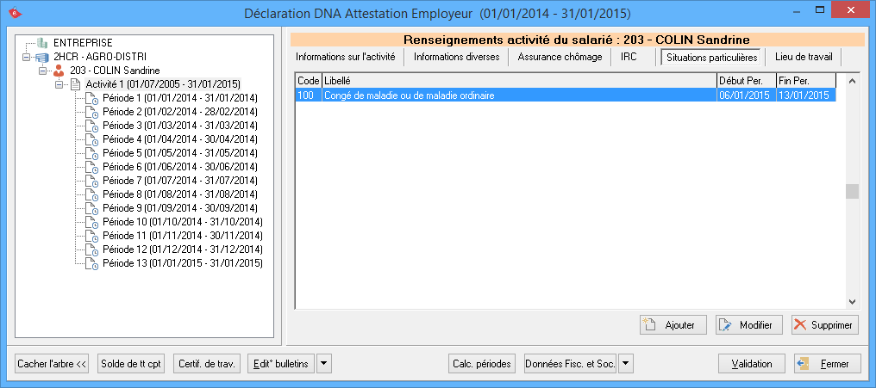The width and height of the screenshot is (876, 388).
Task: Click the down arrow of the table scrollbar
Action: point(852,302)
